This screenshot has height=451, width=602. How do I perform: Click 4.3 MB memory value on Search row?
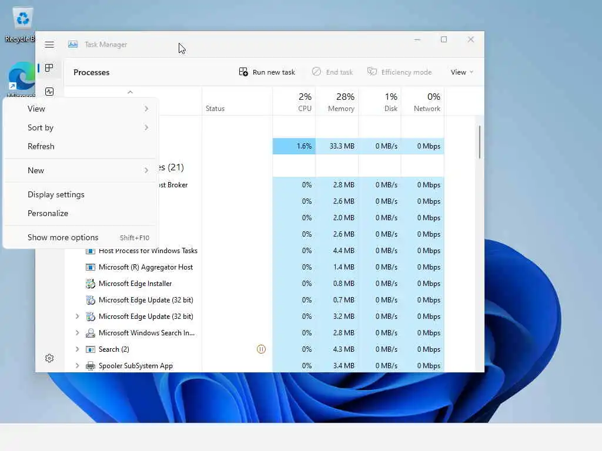343,349
